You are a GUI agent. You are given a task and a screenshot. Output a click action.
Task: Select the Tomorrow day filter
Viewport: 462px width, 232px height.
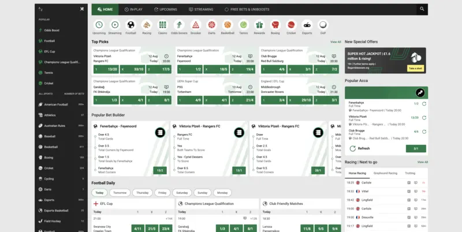[x=120, y=193]
